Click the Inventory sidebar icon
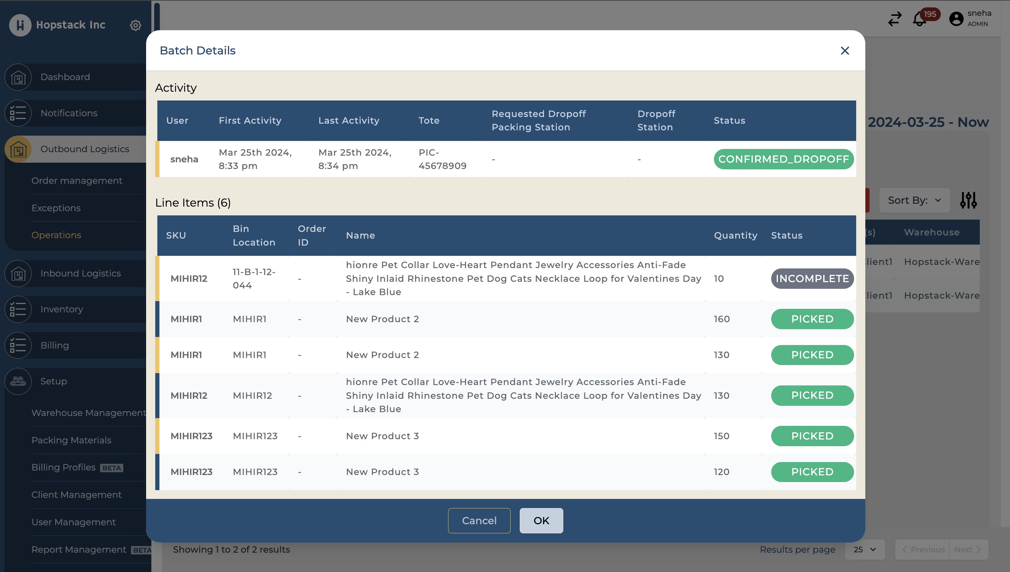The width and height of the screenshot is (1010, 572). [18, 310]
